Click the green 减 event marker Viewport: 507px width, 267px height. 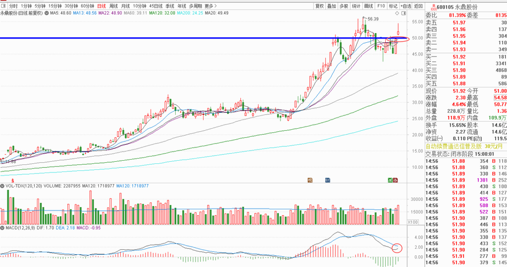391,180
